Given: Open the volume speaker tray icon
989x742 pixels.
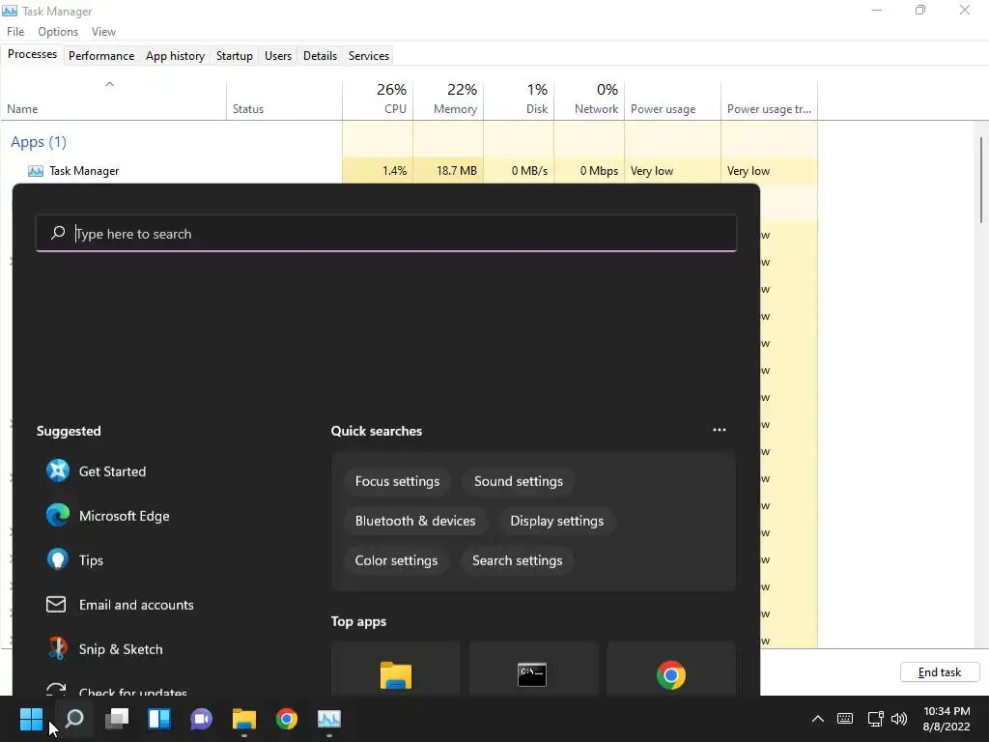Looking at the screenshot, I should click(899, 719).
